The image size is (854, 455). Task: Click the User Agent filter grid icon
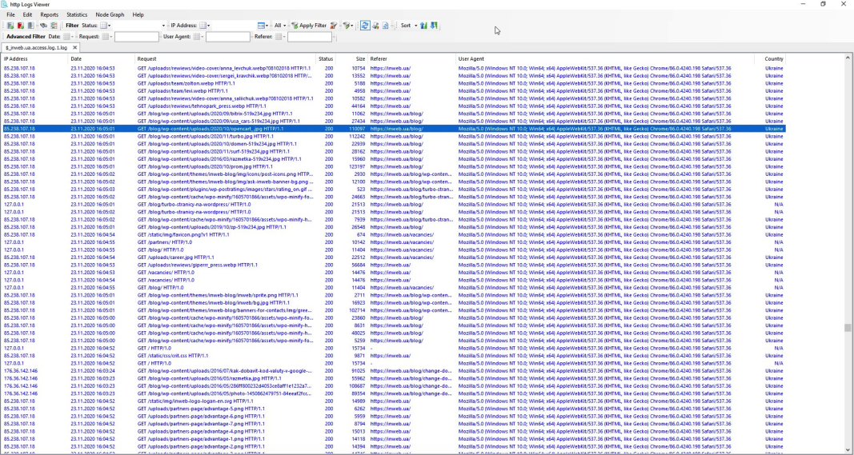[x=198, y=37]
